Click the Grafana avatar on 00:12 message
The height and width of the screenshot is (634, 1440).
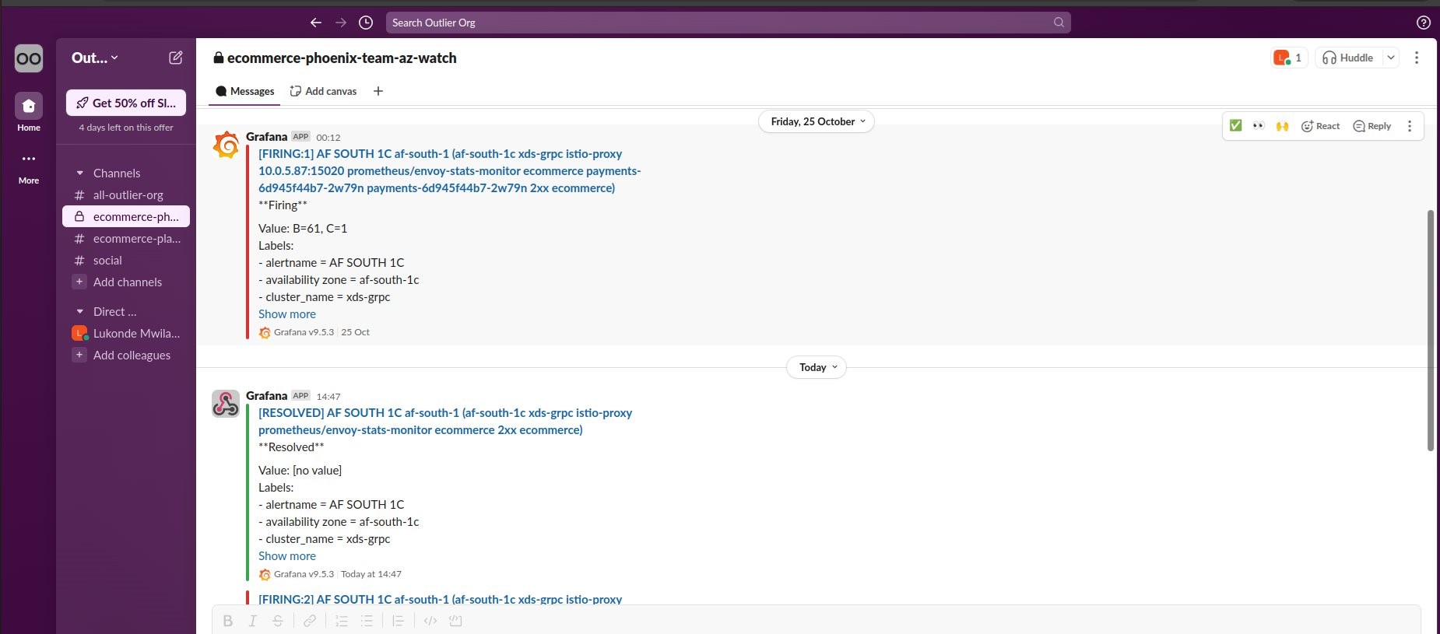coord(226,145)
